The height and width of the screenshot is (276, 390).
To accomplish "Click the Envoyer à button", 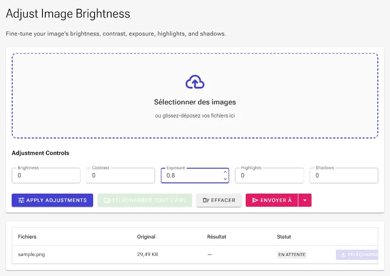I will coord(272,200).
